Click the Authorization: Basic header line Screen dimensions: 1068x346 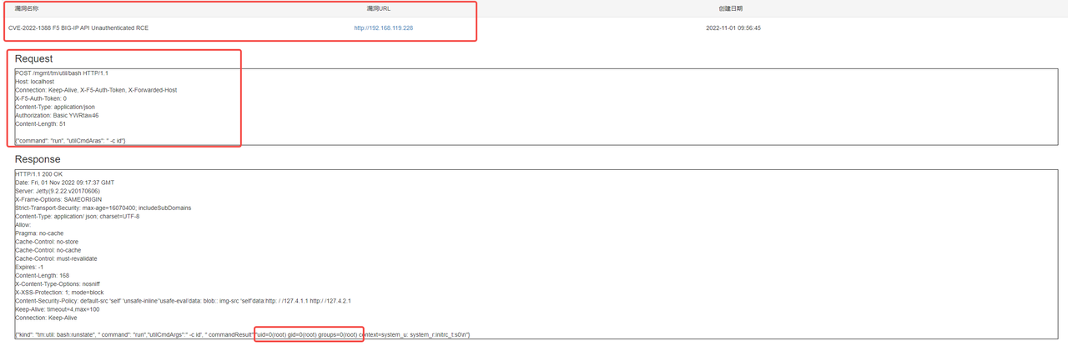pyautogui.click(x=57, y=115)
